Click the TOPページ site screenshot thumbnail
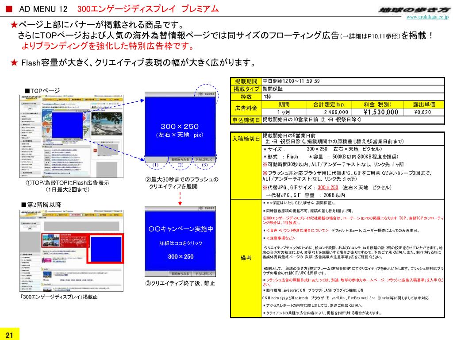453x340 pixels. (x=71, y=136)
